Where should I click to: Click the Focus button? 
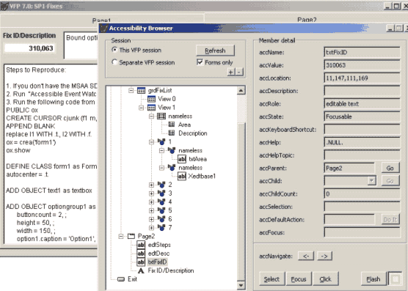[299, 279]
